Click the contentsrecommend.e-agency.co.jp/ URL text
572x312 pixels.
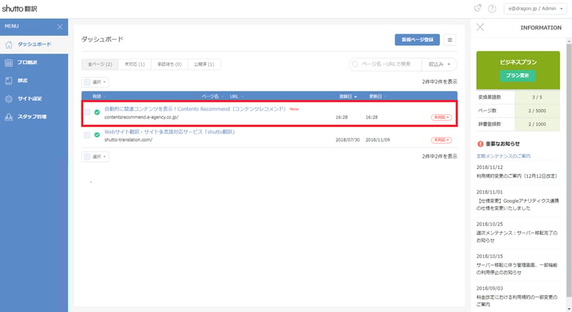(142, 117)
